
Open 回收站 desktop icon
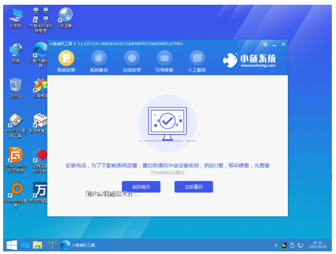(16, 88)
